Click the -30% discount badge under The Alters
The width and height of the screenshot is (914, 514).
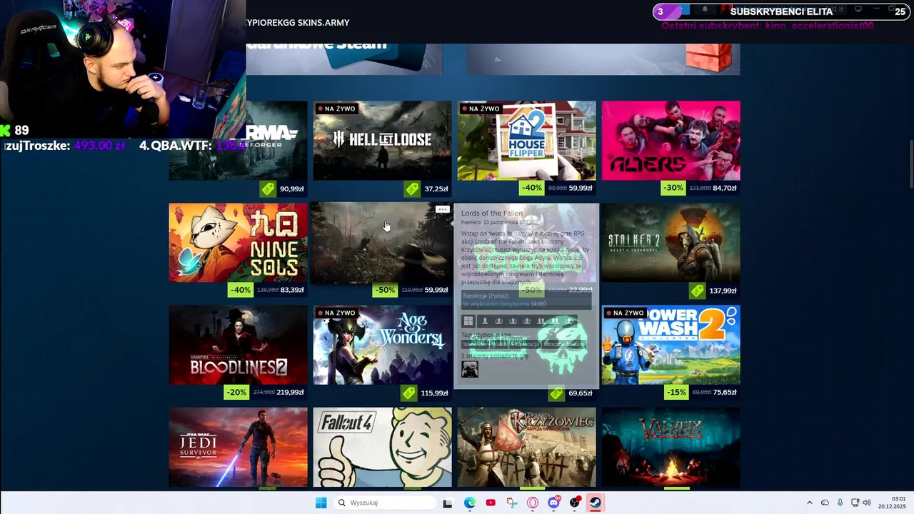[673, 188]
